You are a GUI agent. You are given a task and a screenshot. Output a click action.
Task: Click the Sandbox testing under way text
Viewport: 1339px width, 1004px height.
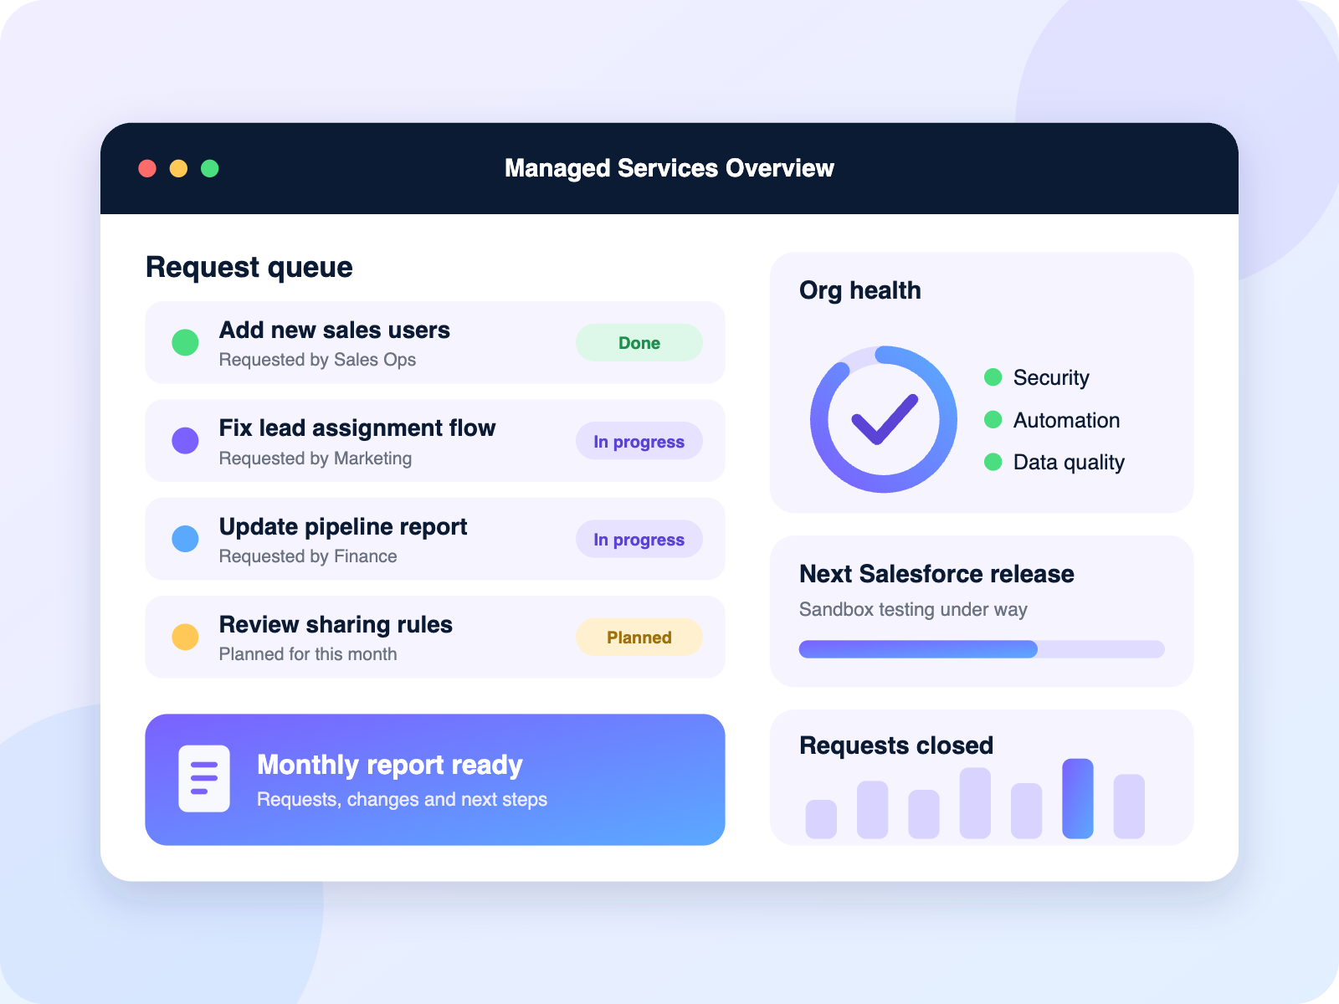(x=913, y=610)
